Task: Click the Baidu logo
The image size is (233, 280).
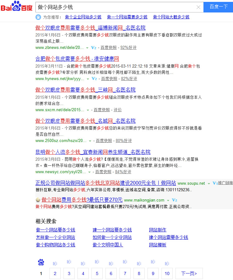Action: (16, 6)
